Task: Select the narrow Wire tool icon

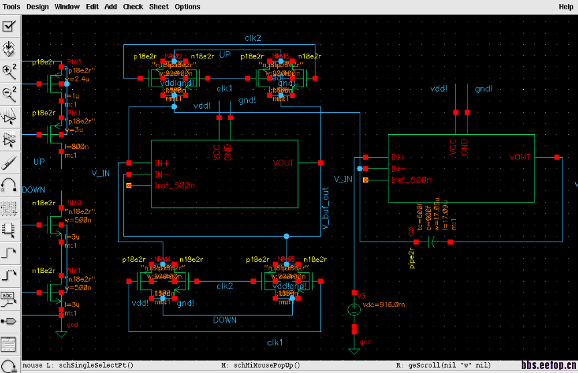Action: 9,253
